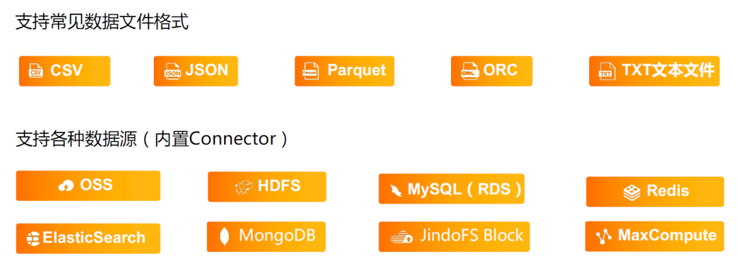Click the CSV file icon
Image resolution: width=738 pixels, height=276 pixels.
pyautogui.click(x=36, y=72)
